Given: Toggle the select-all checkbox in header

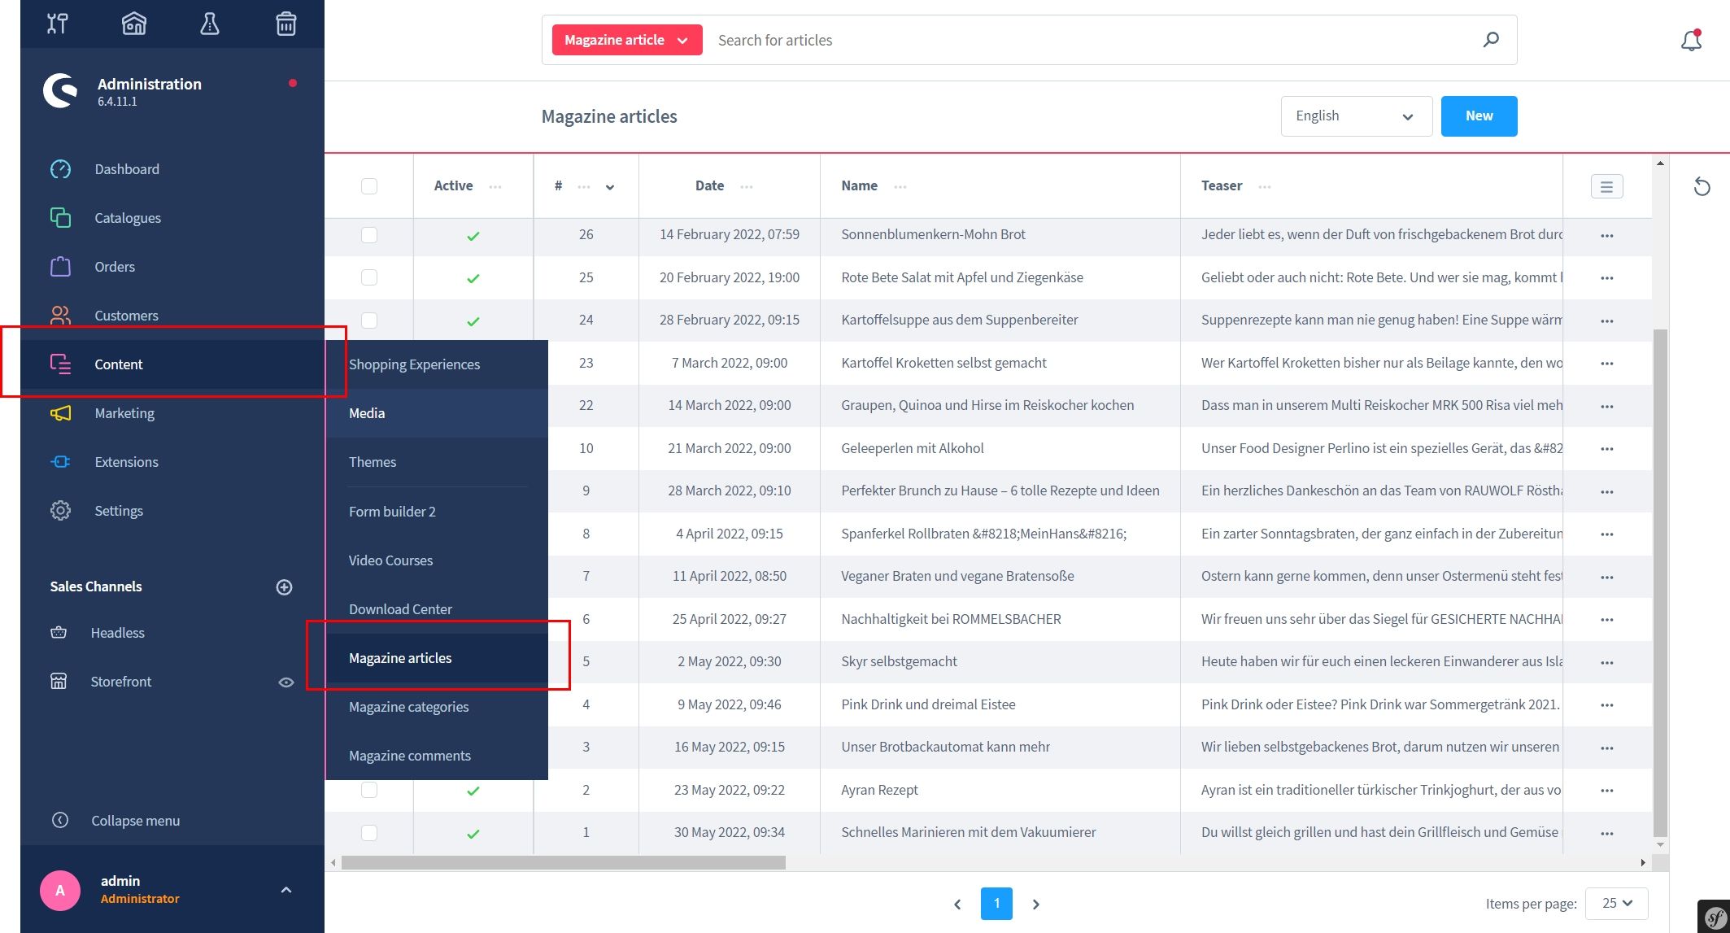Looking at the screenshot, I should pyautogui.click(x=369, y=186).
